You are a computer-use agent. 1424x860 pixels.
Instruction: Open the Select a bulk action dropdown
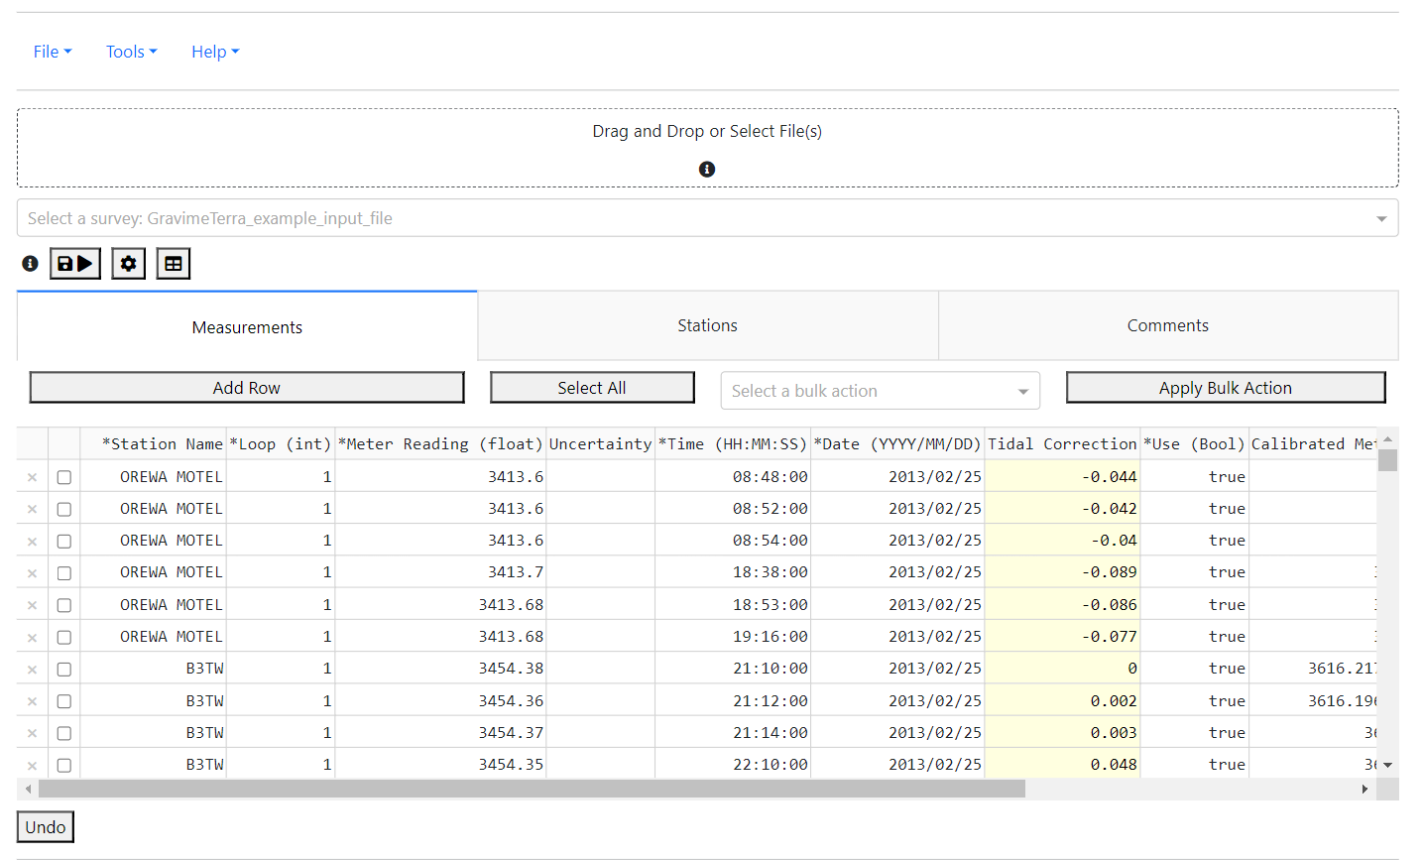point(880,391)
